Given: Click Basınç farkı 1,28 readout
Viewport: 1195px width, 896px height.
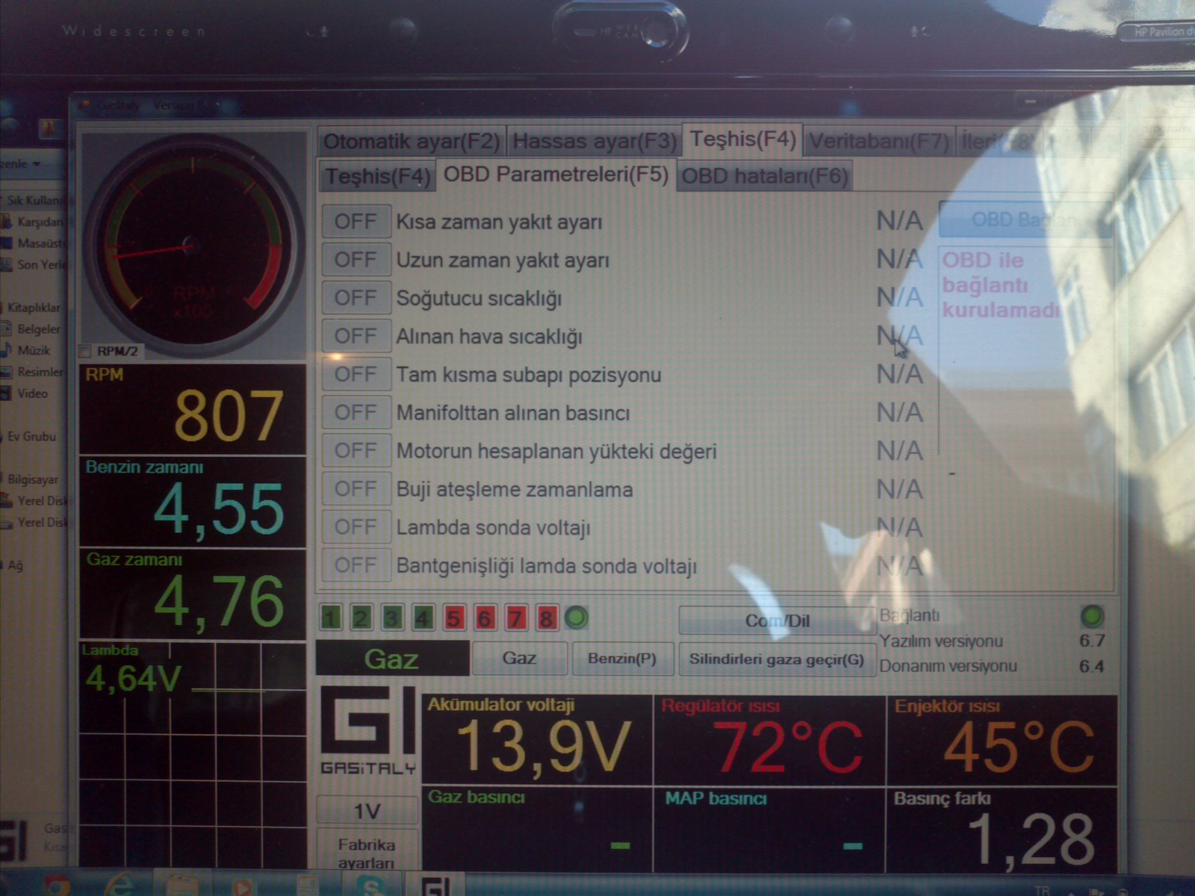Looking at the screenshot, I should click(x=1002, y=830).
